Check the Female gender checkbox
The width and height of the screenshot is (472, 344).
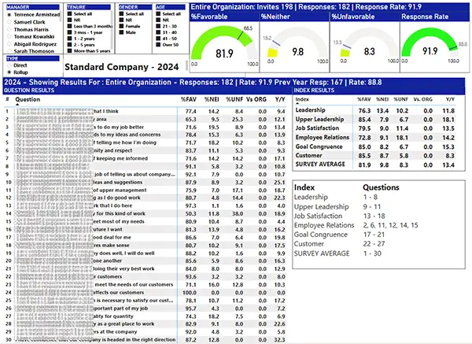pos(121,26)
